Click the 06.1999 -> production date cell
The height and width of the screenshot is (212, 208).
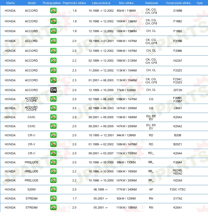point(101,189)
